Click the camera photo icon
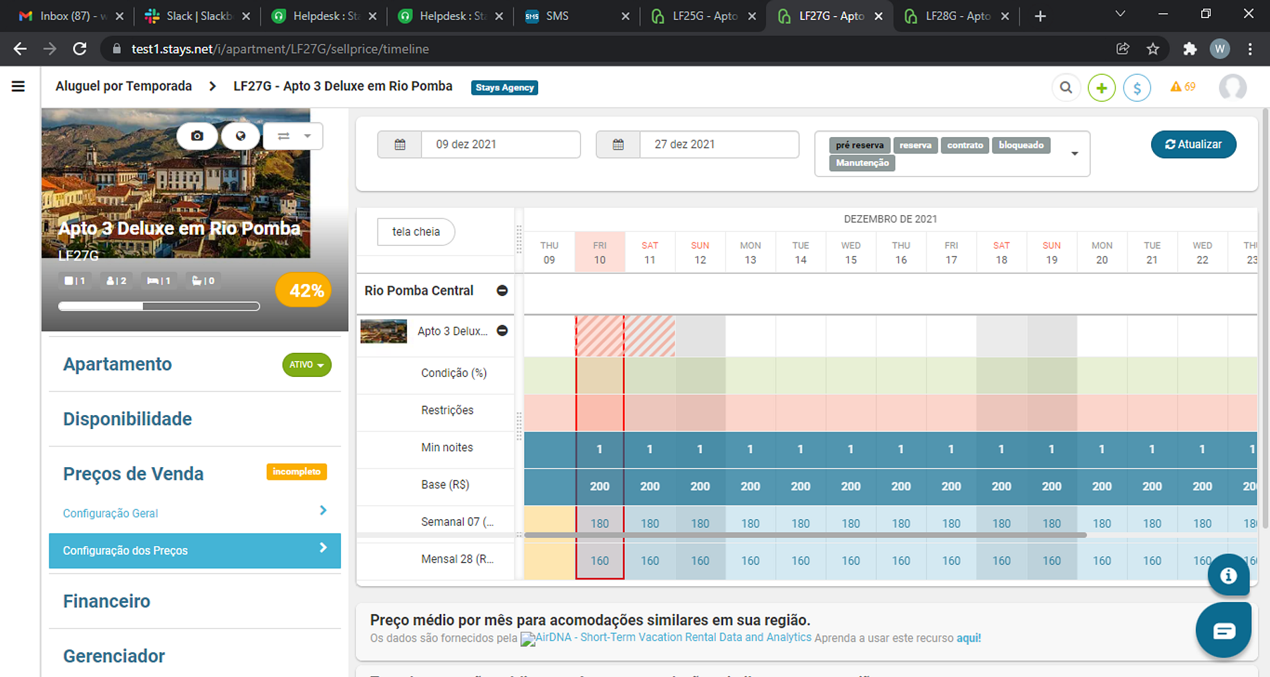 click(x=197, y=136)
